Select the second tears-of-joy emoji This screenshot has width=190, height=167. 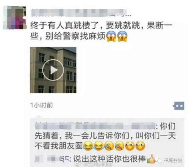98,146
